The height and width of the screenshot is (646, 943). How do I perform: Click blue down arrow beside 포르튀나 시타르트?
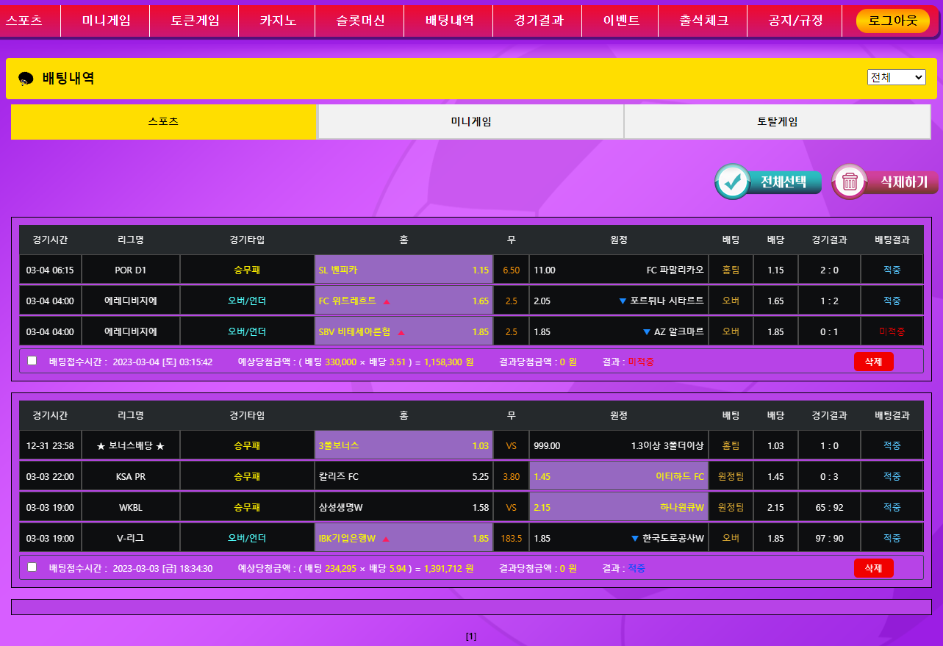tap(623, 301)
